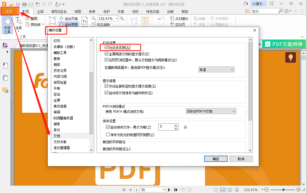Click the 取消 button

pyautogui.click(x=241, y=159)
